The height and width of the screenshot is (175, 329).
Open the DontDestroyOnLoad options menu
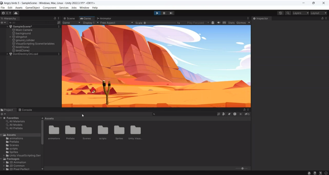59,54
